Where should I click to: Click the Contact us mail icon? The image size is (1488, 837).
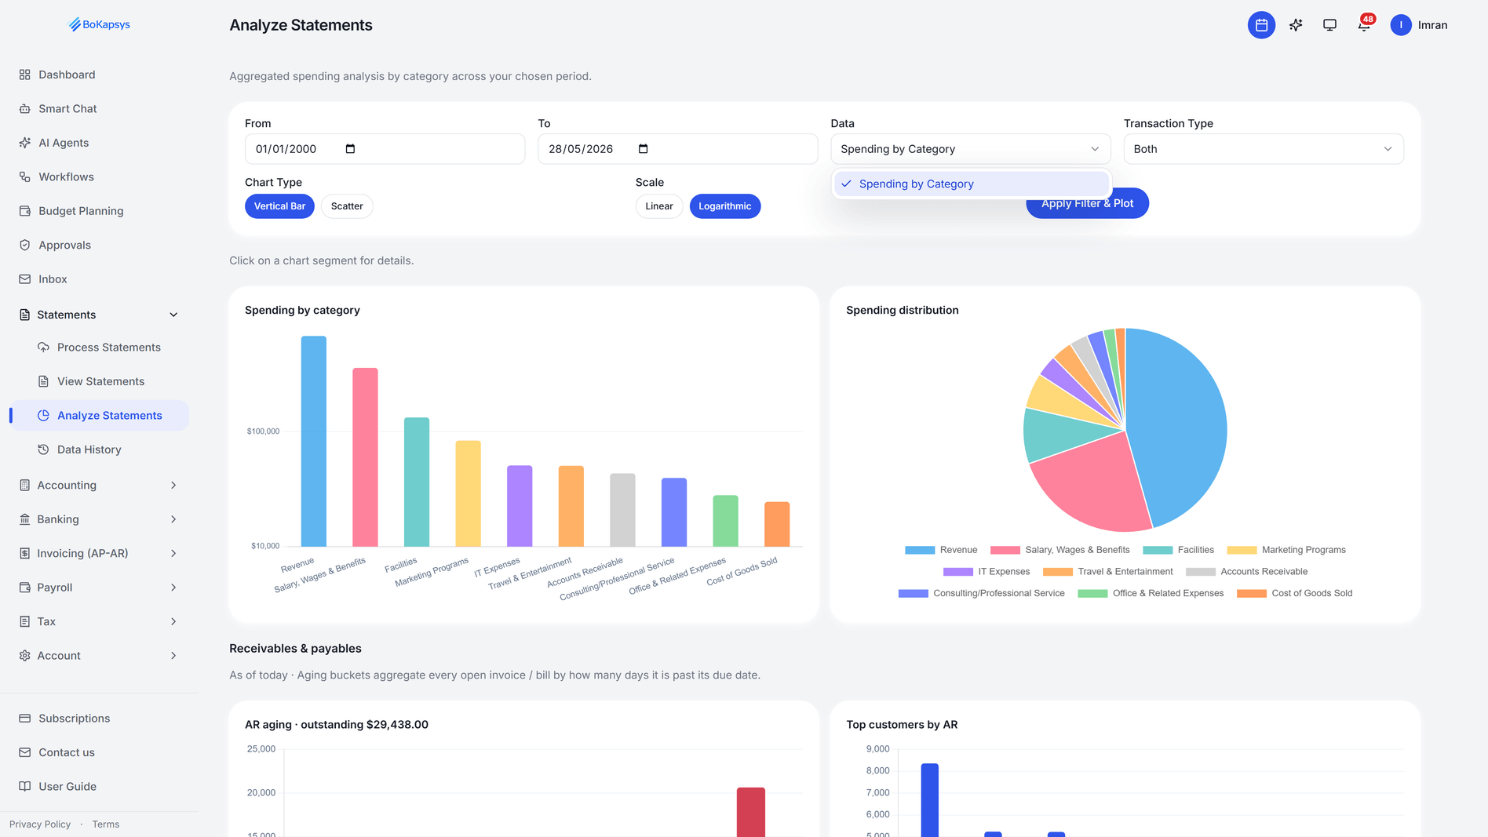click(x=25, y=752)
